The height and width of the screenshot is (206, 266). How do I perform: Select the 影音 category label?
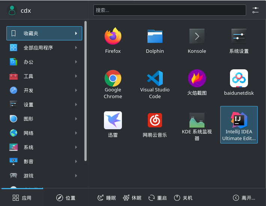pyautogui.click(x=29, y=161)
